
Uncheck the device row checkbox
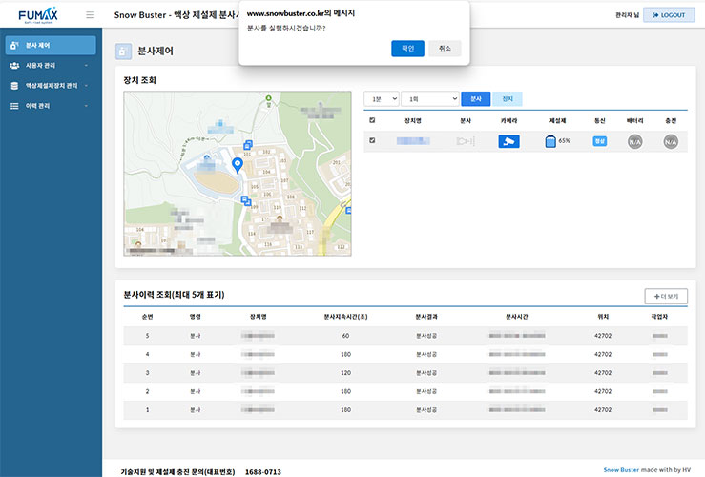click(372, 141)
